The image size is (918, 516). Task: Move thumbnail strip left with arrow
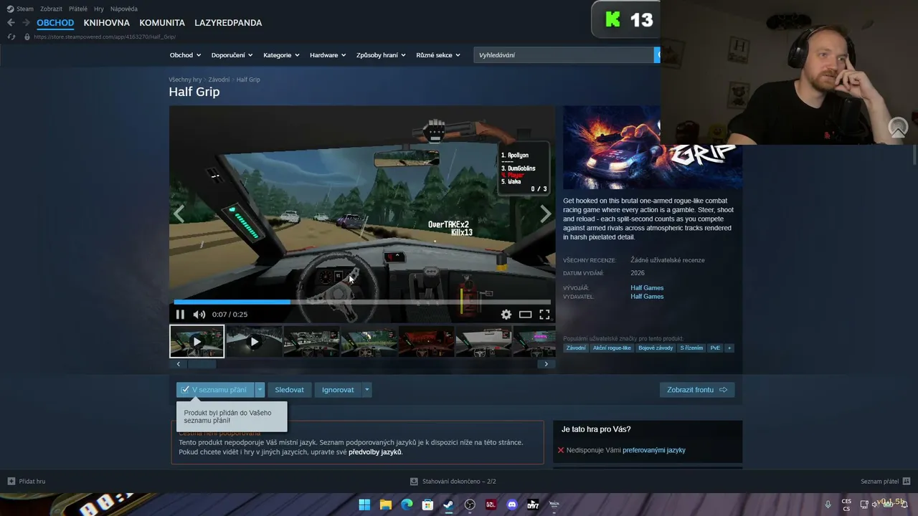[179, 364]
